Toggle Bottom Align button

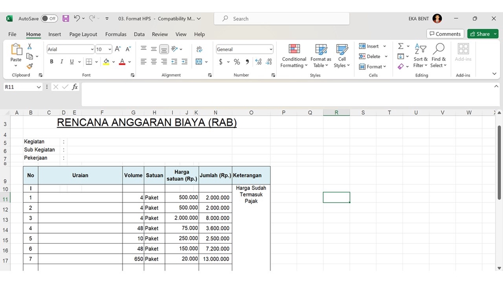tap(164, 49)
